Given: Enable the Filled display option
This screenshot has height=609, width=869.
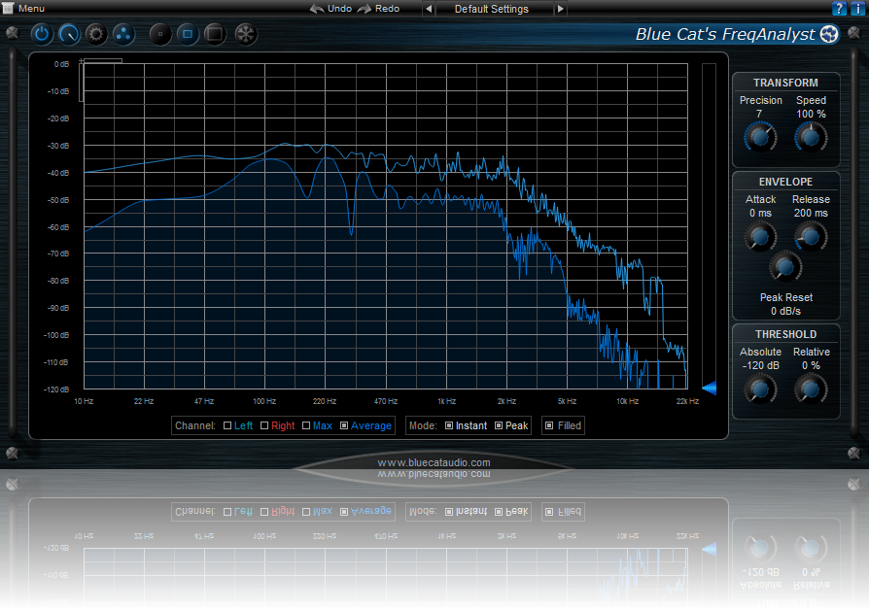Looking at the screenshot, I should [549, 425].
